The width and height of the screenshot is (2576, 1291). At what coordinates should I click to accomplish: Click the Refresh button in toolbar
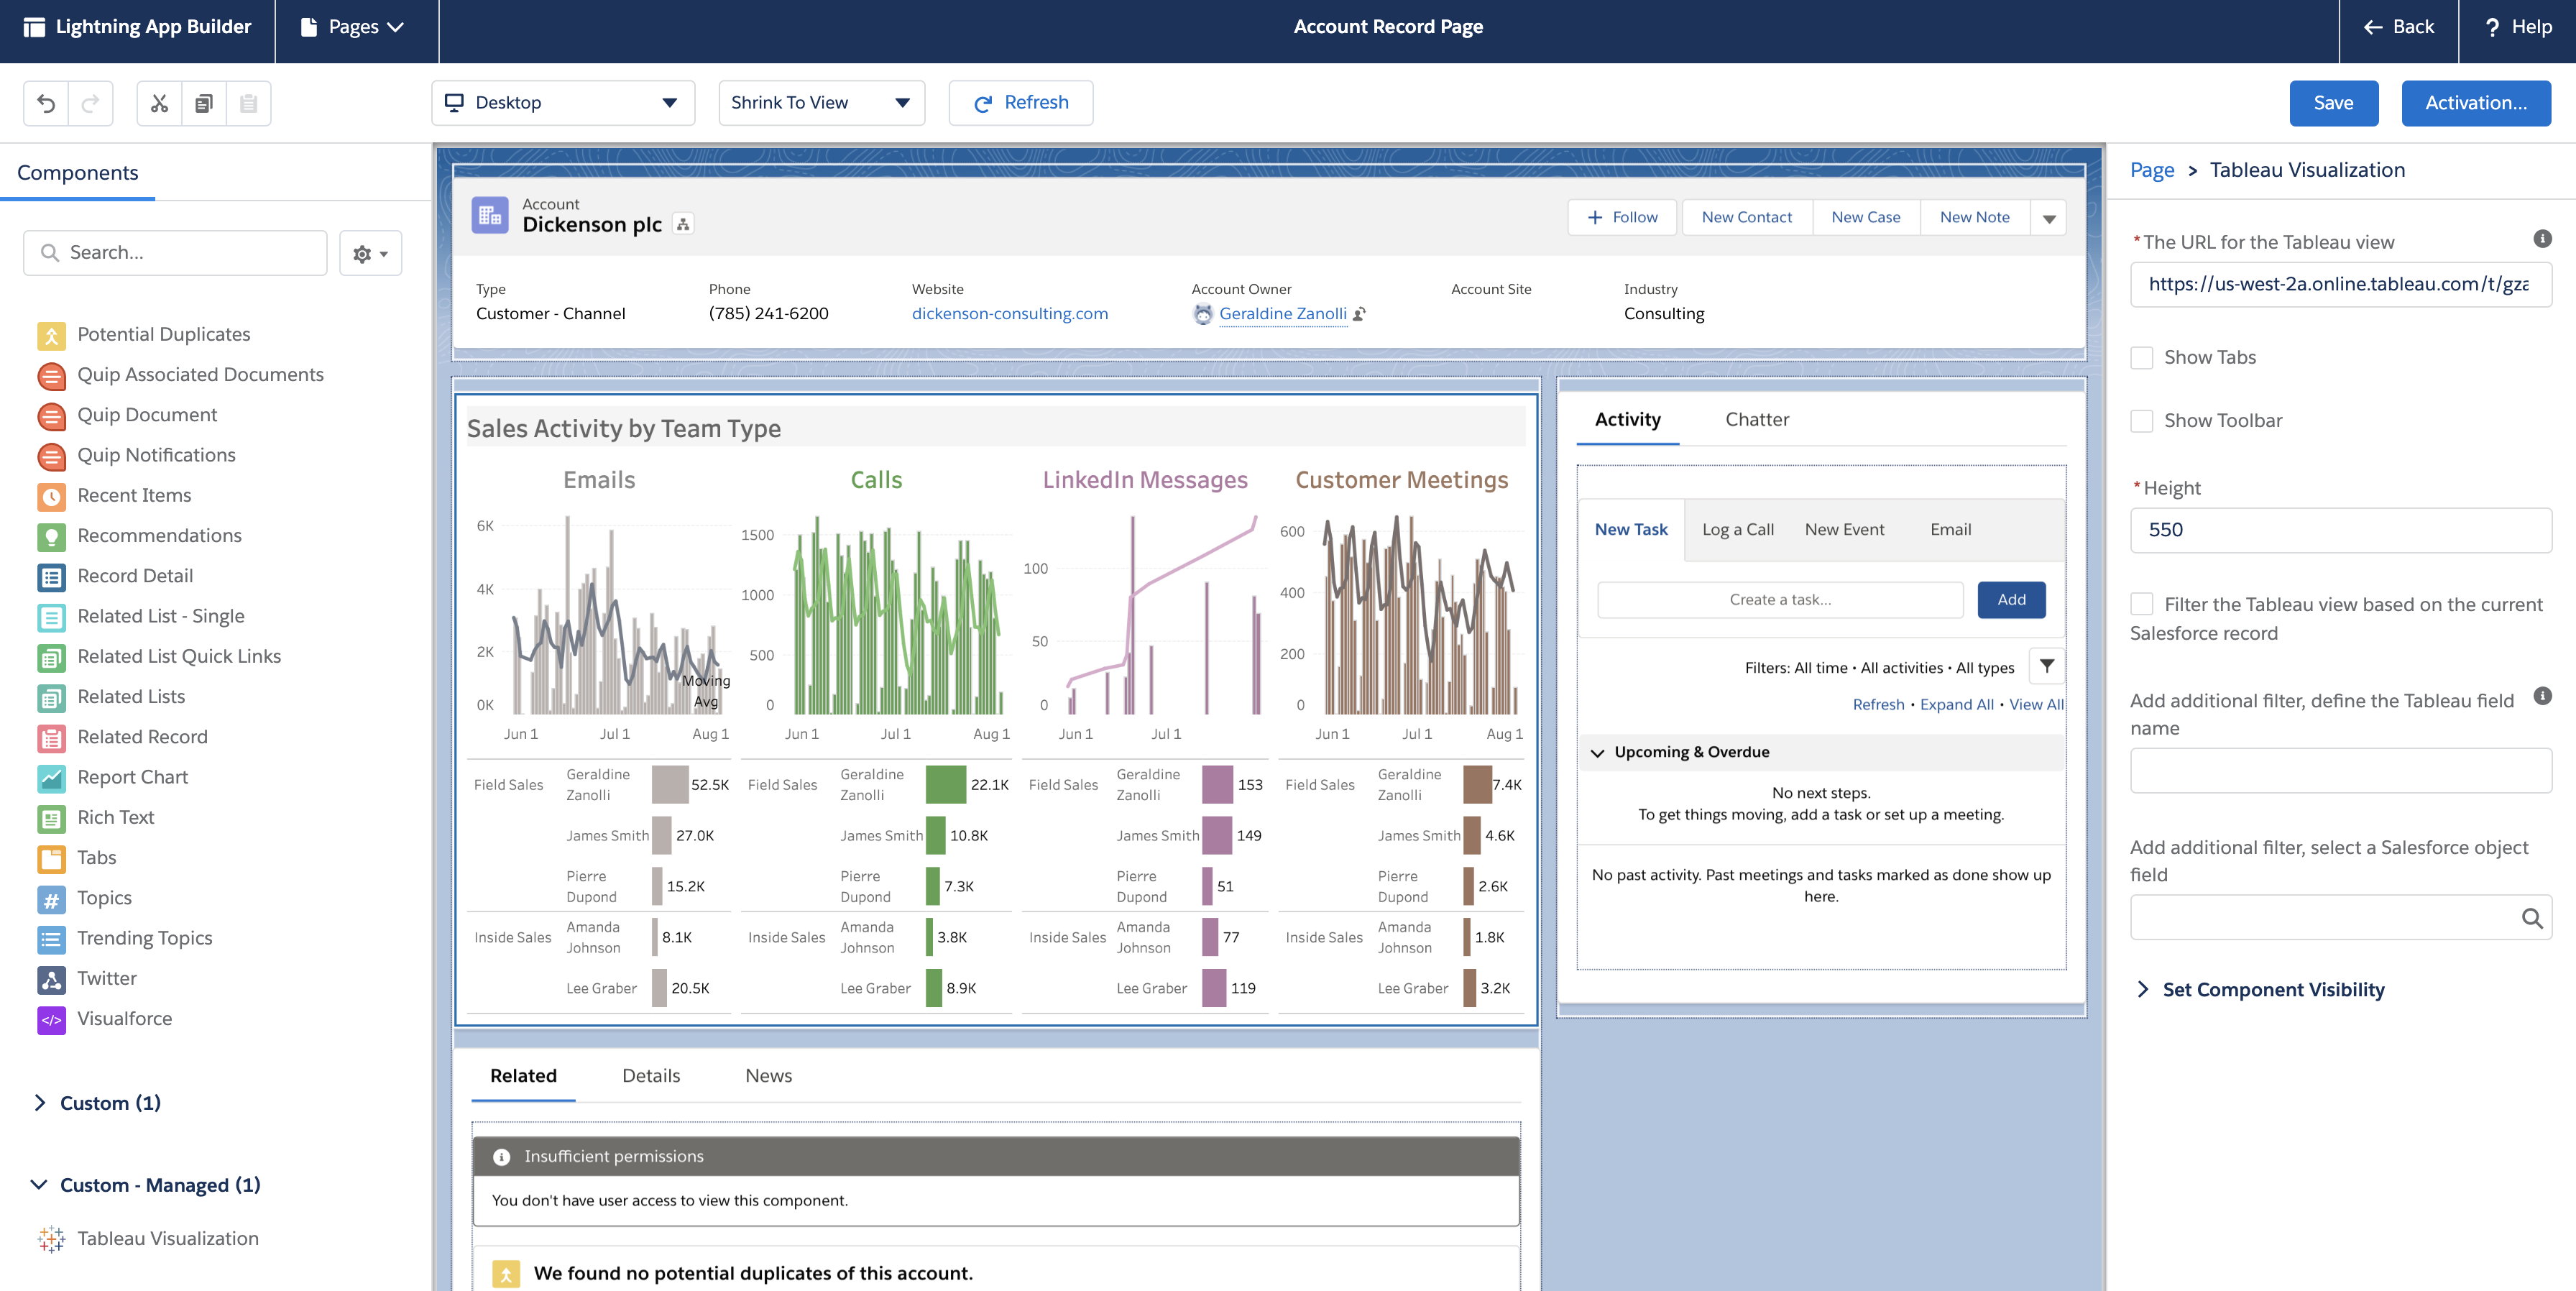coord(1021,102)
